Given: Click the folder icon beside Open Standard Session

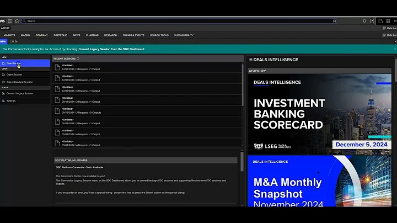Looking at the screenshot, I should tap(3, 82).
